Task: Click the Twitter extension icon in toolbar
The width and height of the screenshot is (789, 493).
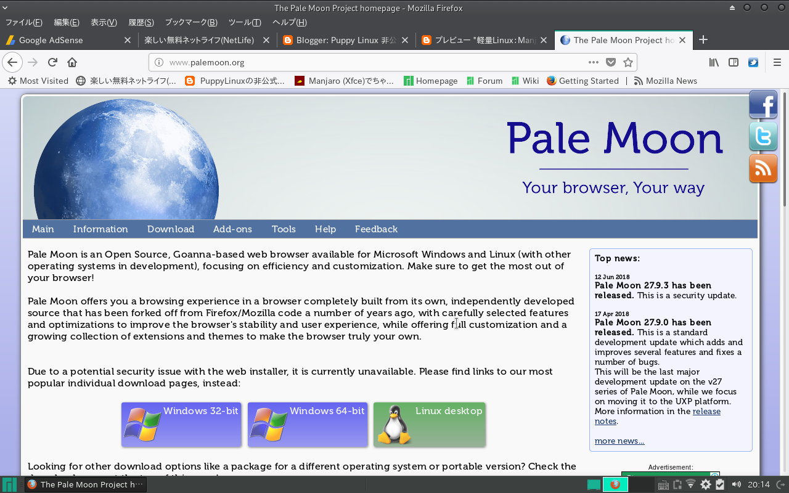Action: click(753, 62)
